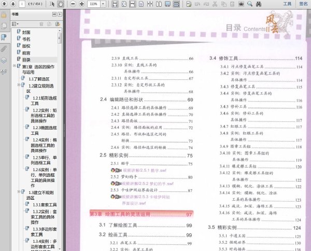Open bookmark 1.2.3椭圆选框工具

(44, 130)
